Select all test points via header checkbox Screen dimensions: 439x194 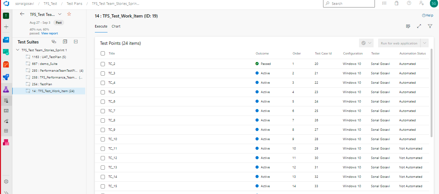(103, 53)
